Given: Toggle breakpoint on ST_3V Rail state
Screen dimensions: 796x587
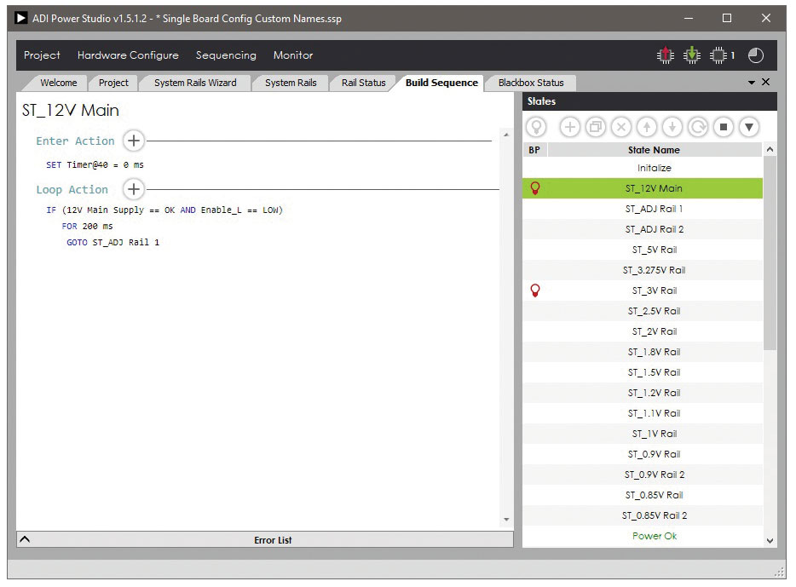Looking at the screenshot, I should pos(535,291).
